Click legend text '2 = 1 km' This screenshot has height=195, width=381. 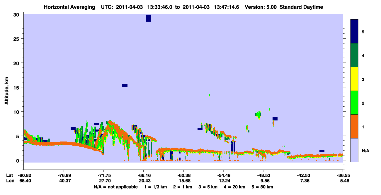click(183, 187)
